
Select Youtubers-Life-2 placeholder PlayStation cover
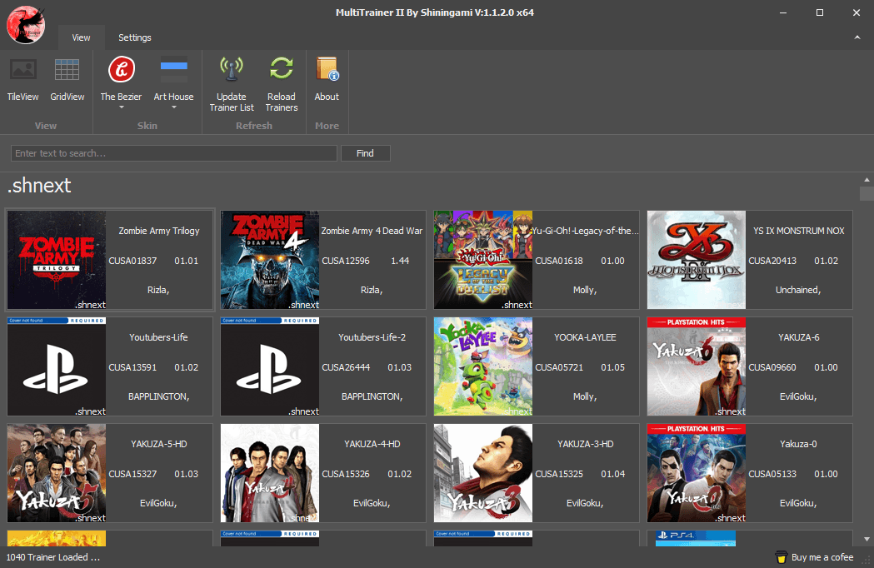coord(270,366)
